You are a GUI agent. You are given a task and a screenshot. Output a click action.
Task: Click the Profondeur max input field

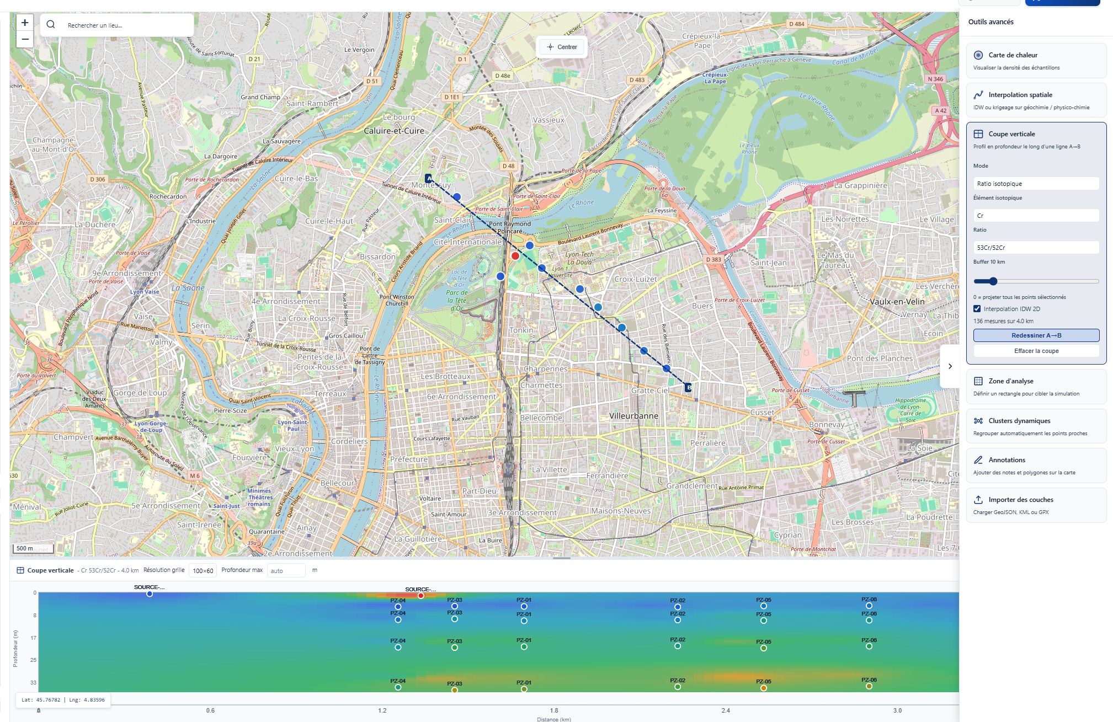[286, 570]
